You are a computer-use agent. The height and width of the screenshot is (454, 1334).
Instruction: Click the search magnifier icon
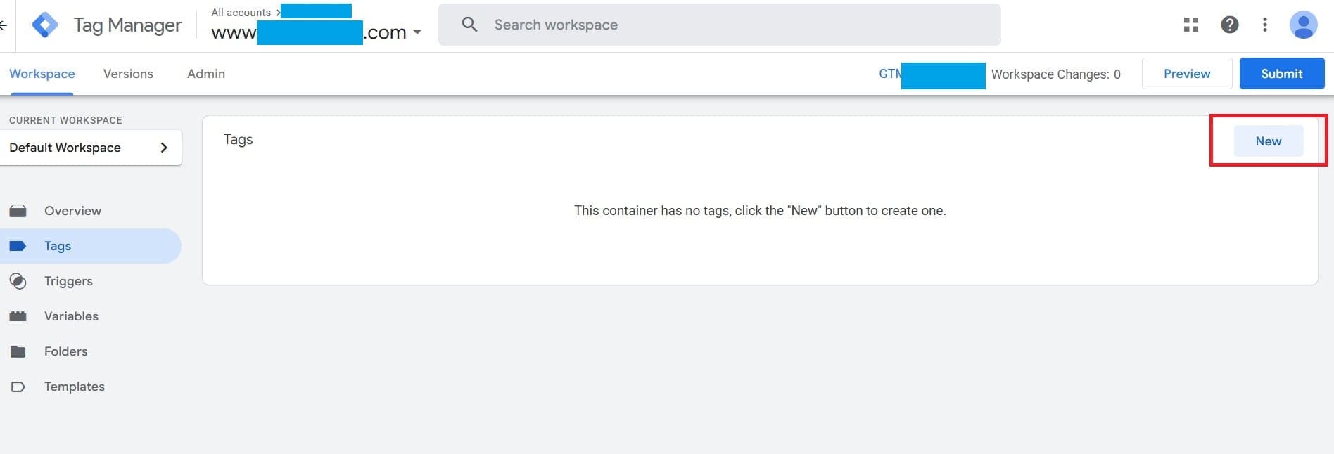(x=469, y=25)
